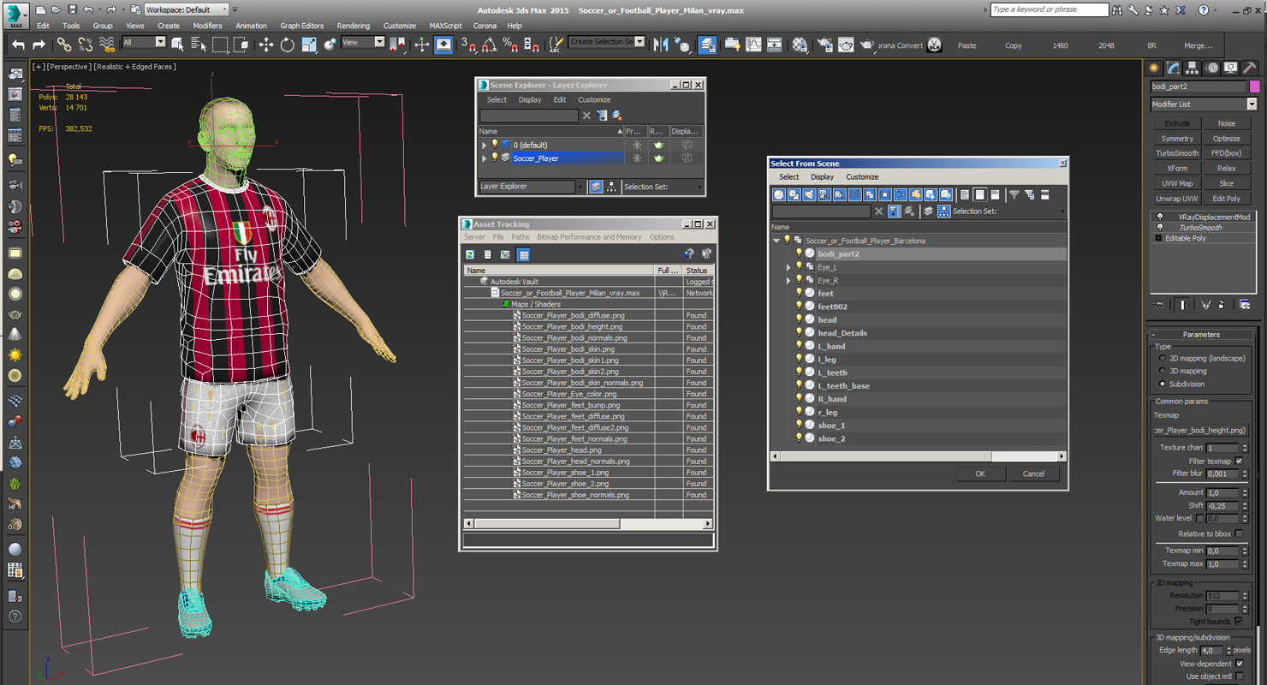1267x685 pixels.
Task: Open the Modifier List dropdown
Action: 1204,104
